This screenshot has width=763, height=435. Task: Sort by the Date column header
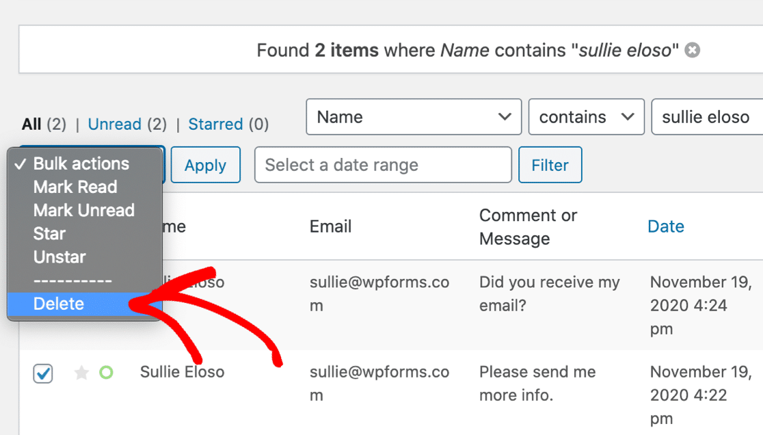666,226
